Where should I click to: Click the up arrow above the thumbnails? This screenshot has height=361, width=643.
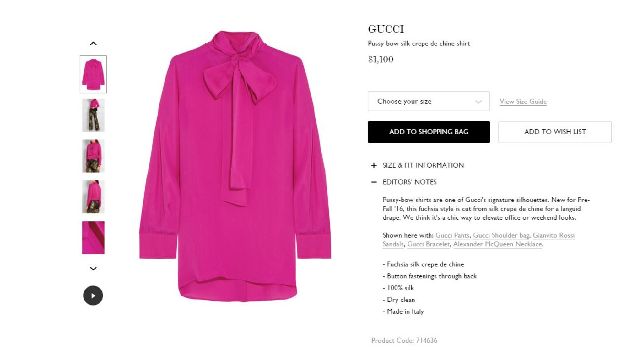[93, 44]
